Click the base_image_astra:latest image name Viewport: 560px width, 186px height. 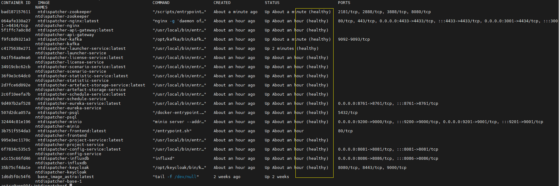[66, 177]
